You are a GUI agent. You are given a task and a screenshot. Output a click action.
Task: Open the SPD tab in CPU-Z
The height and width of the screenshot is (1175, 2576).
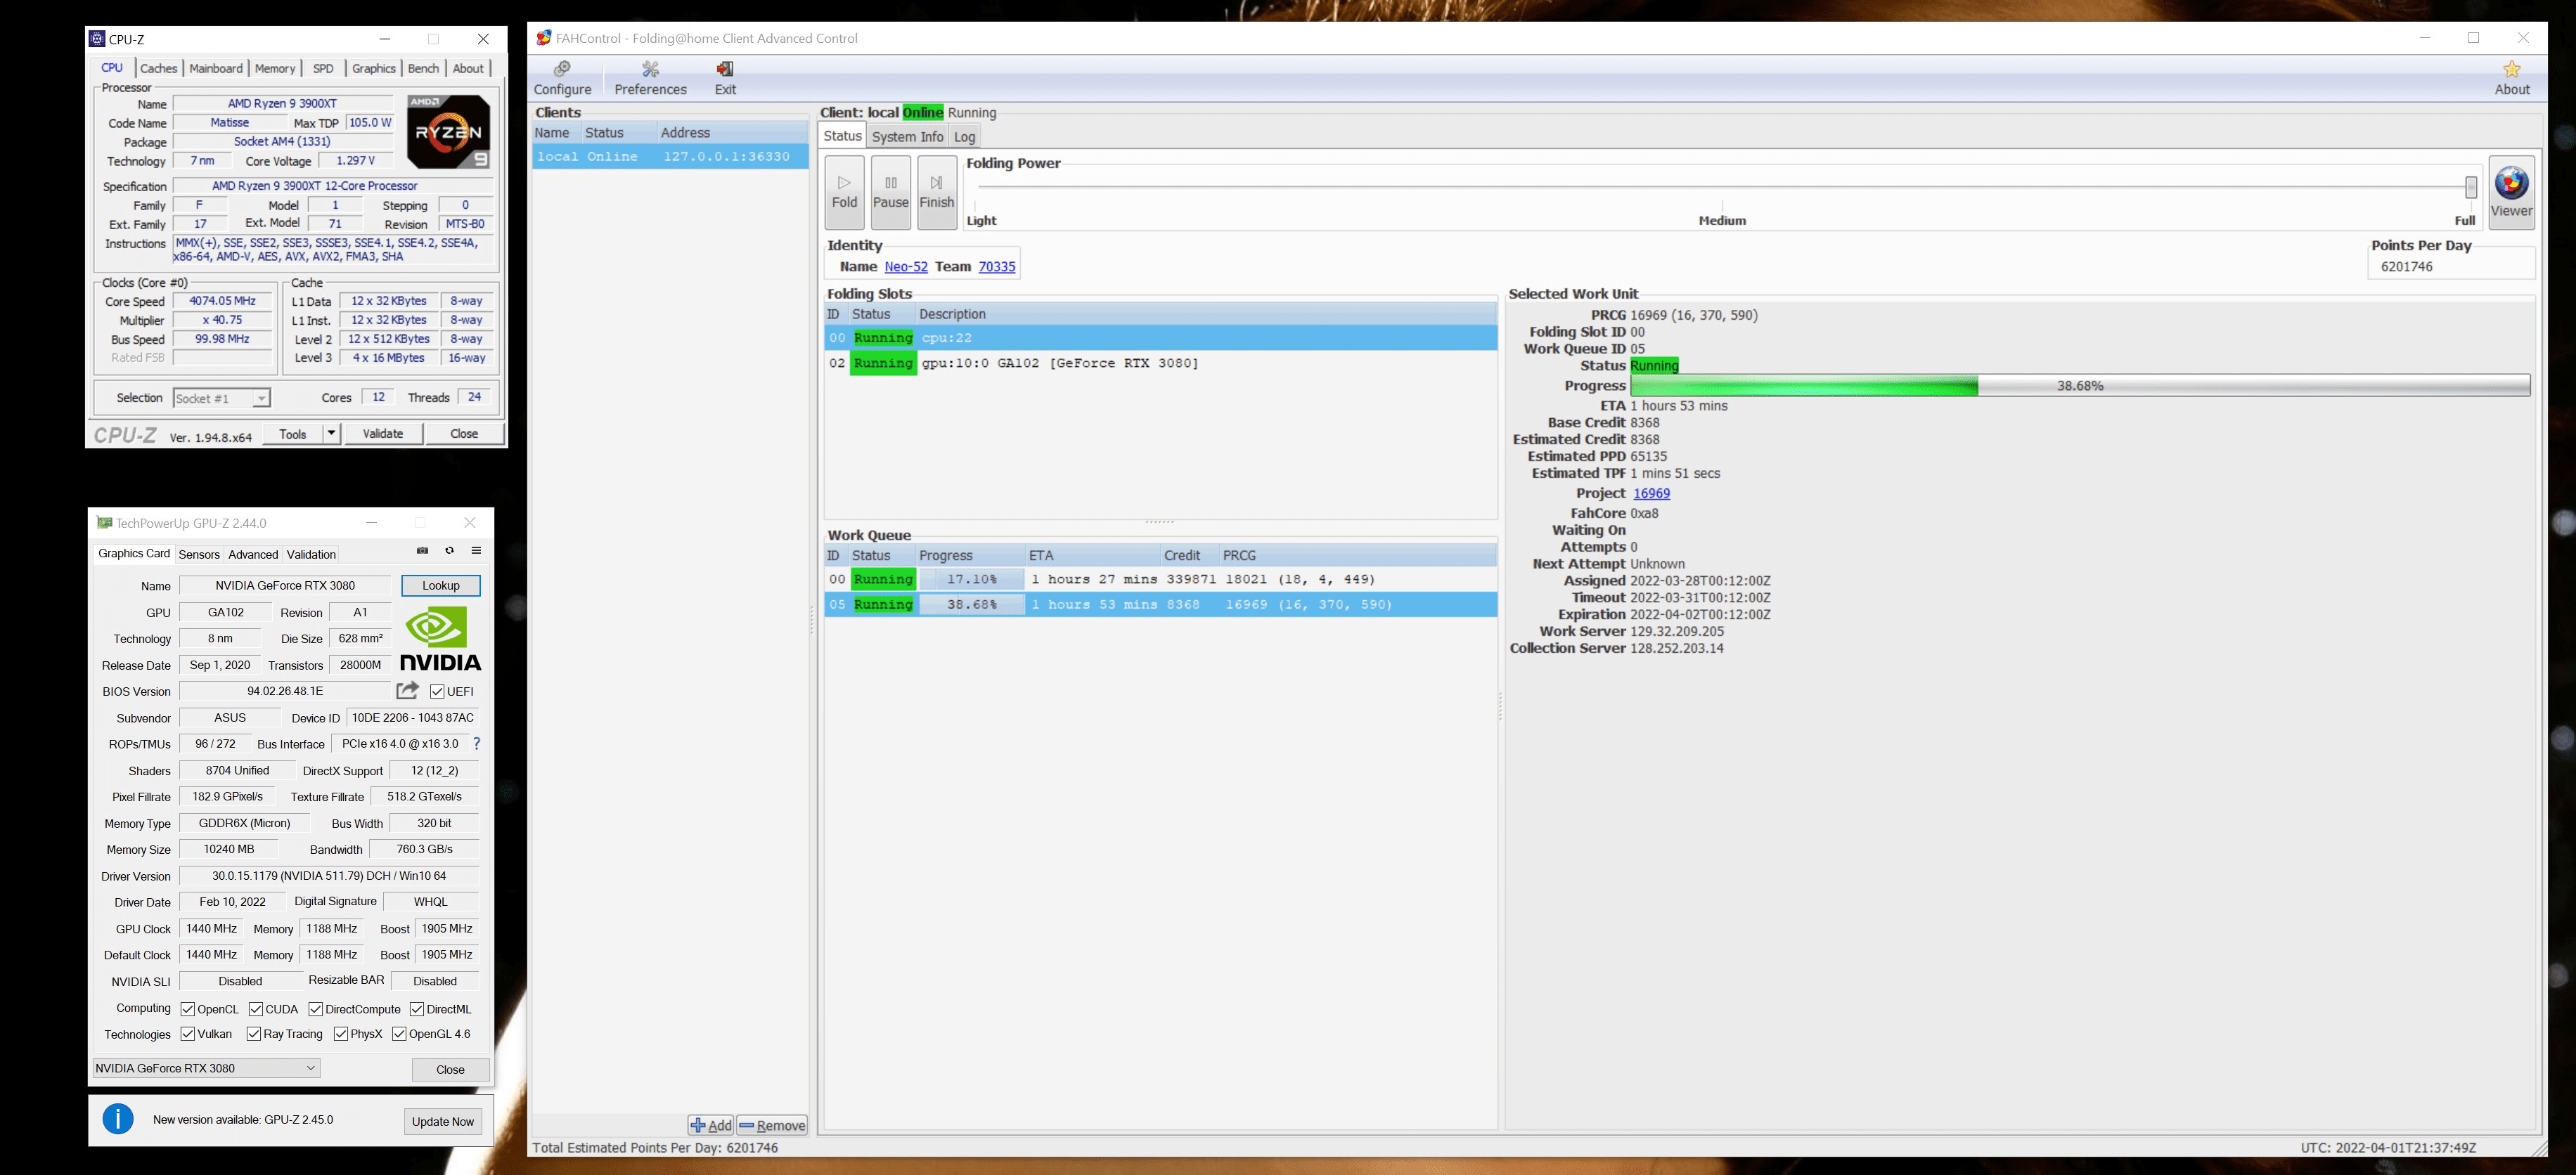323,68
